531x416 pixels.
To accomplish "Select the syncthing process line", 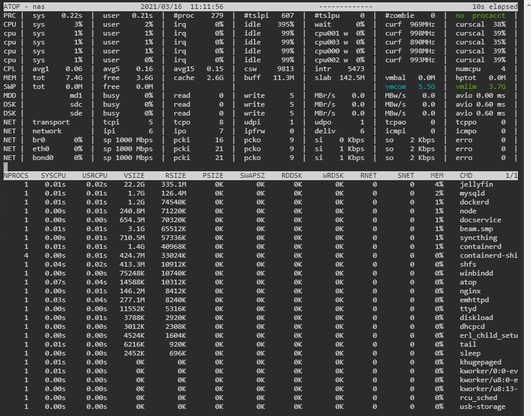I will pyautogui.click(x=260, y=238).
